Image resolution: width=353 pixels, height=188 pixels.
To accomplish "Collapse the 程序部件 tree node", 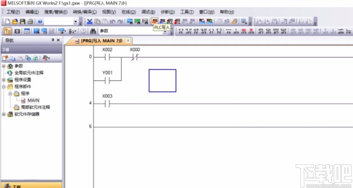I will point(3,87).
